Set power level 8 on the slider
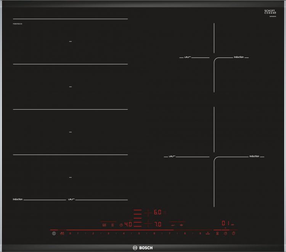 185,233
